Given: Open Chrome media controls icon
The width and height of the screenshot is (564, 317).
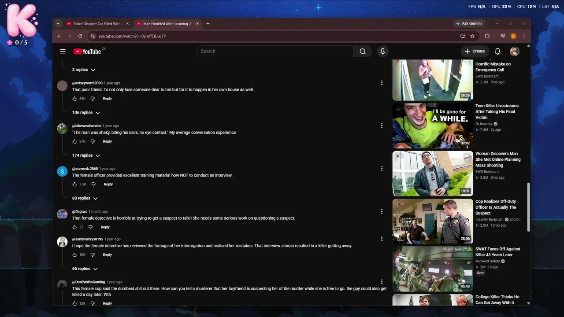Looking at the screenshot, I should (503, 36).
